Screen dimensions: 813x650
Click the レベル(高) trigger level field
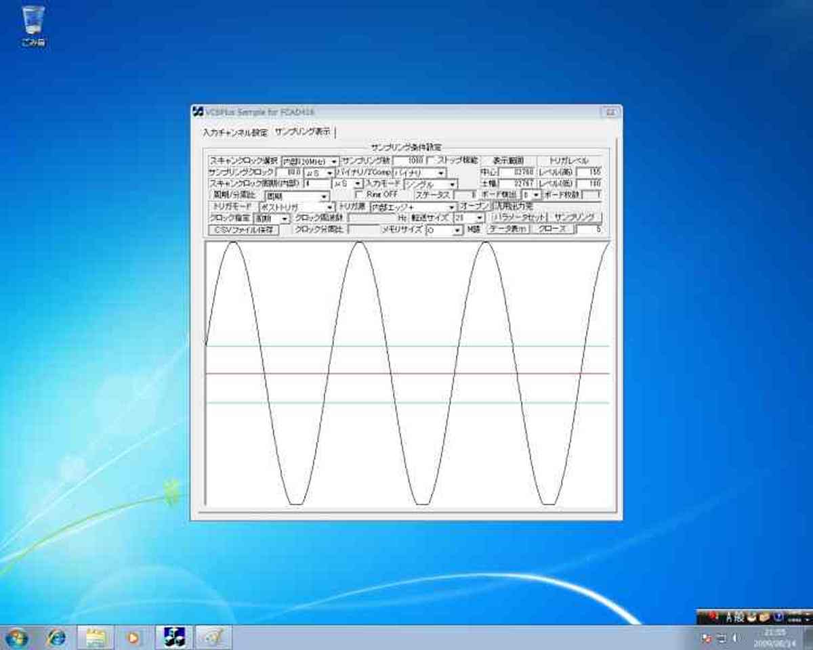pyautogui.click(x=589, y=173)
